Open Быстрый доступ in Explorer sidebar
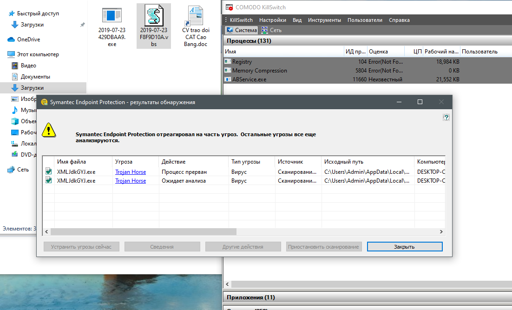Screen dimensions: 512x310 (x=38, y=13)
